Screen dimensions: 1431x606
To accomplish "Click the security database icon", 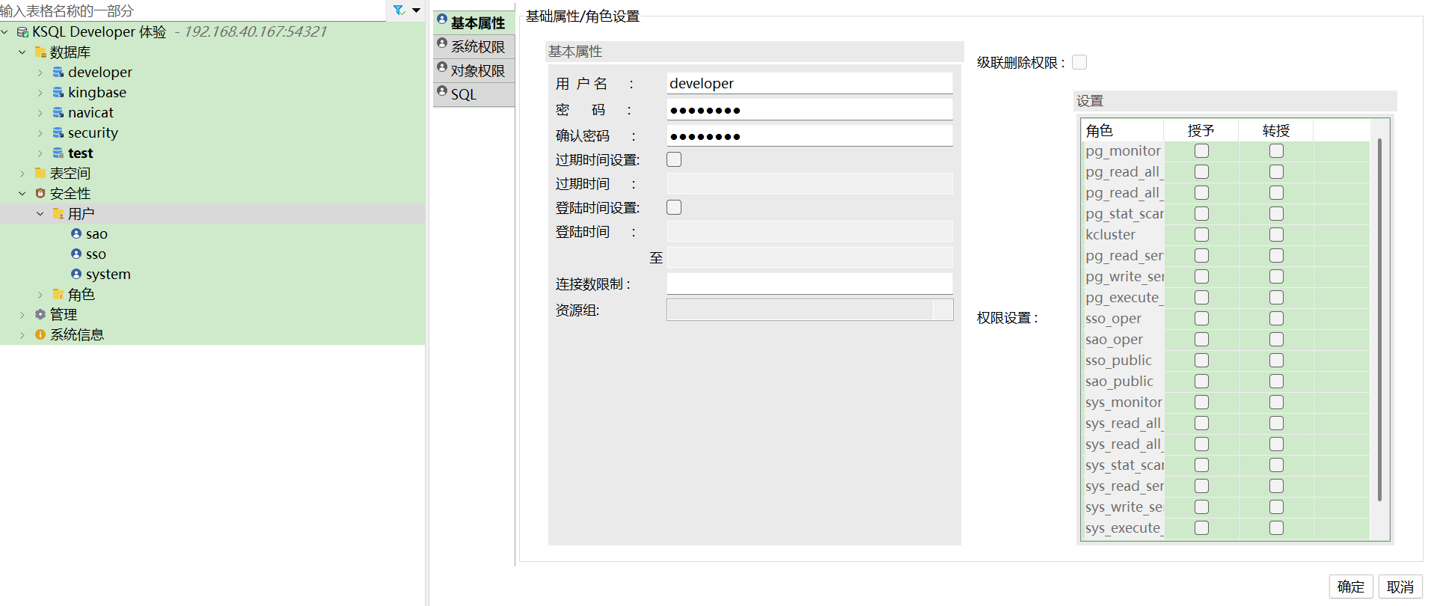I will [58, 133].
